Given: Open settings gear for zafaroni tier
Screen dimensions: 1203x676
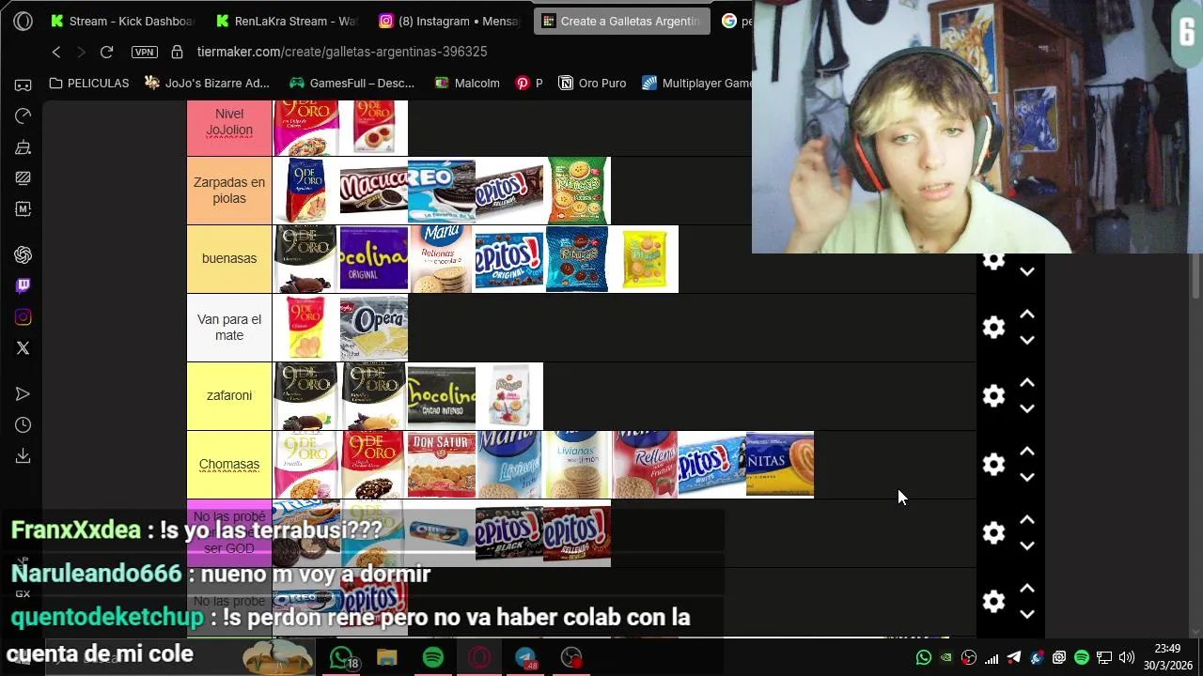Looking at the screenshot, I should (993, 395).
